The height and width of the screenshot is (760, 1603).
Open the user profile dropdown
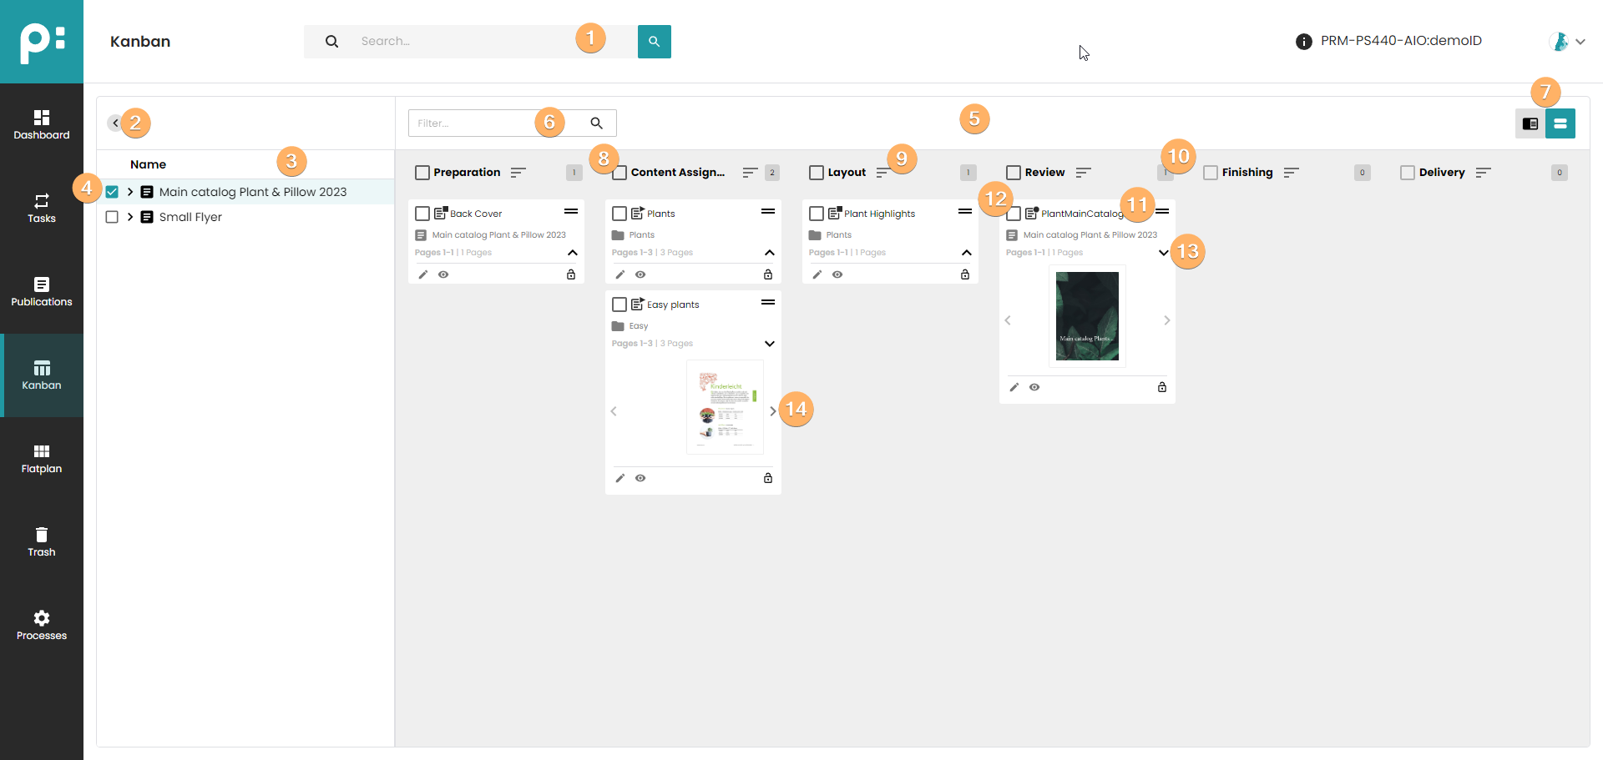1567,42
